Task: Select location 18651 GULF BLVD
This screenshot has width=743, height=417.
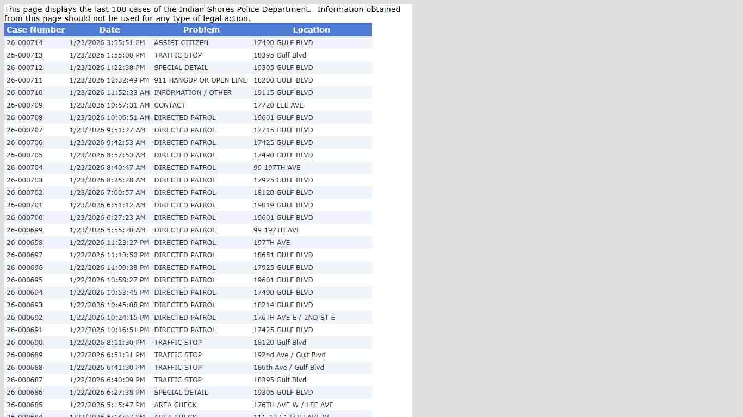Action: pyautogui.click(x=283, y=255)
